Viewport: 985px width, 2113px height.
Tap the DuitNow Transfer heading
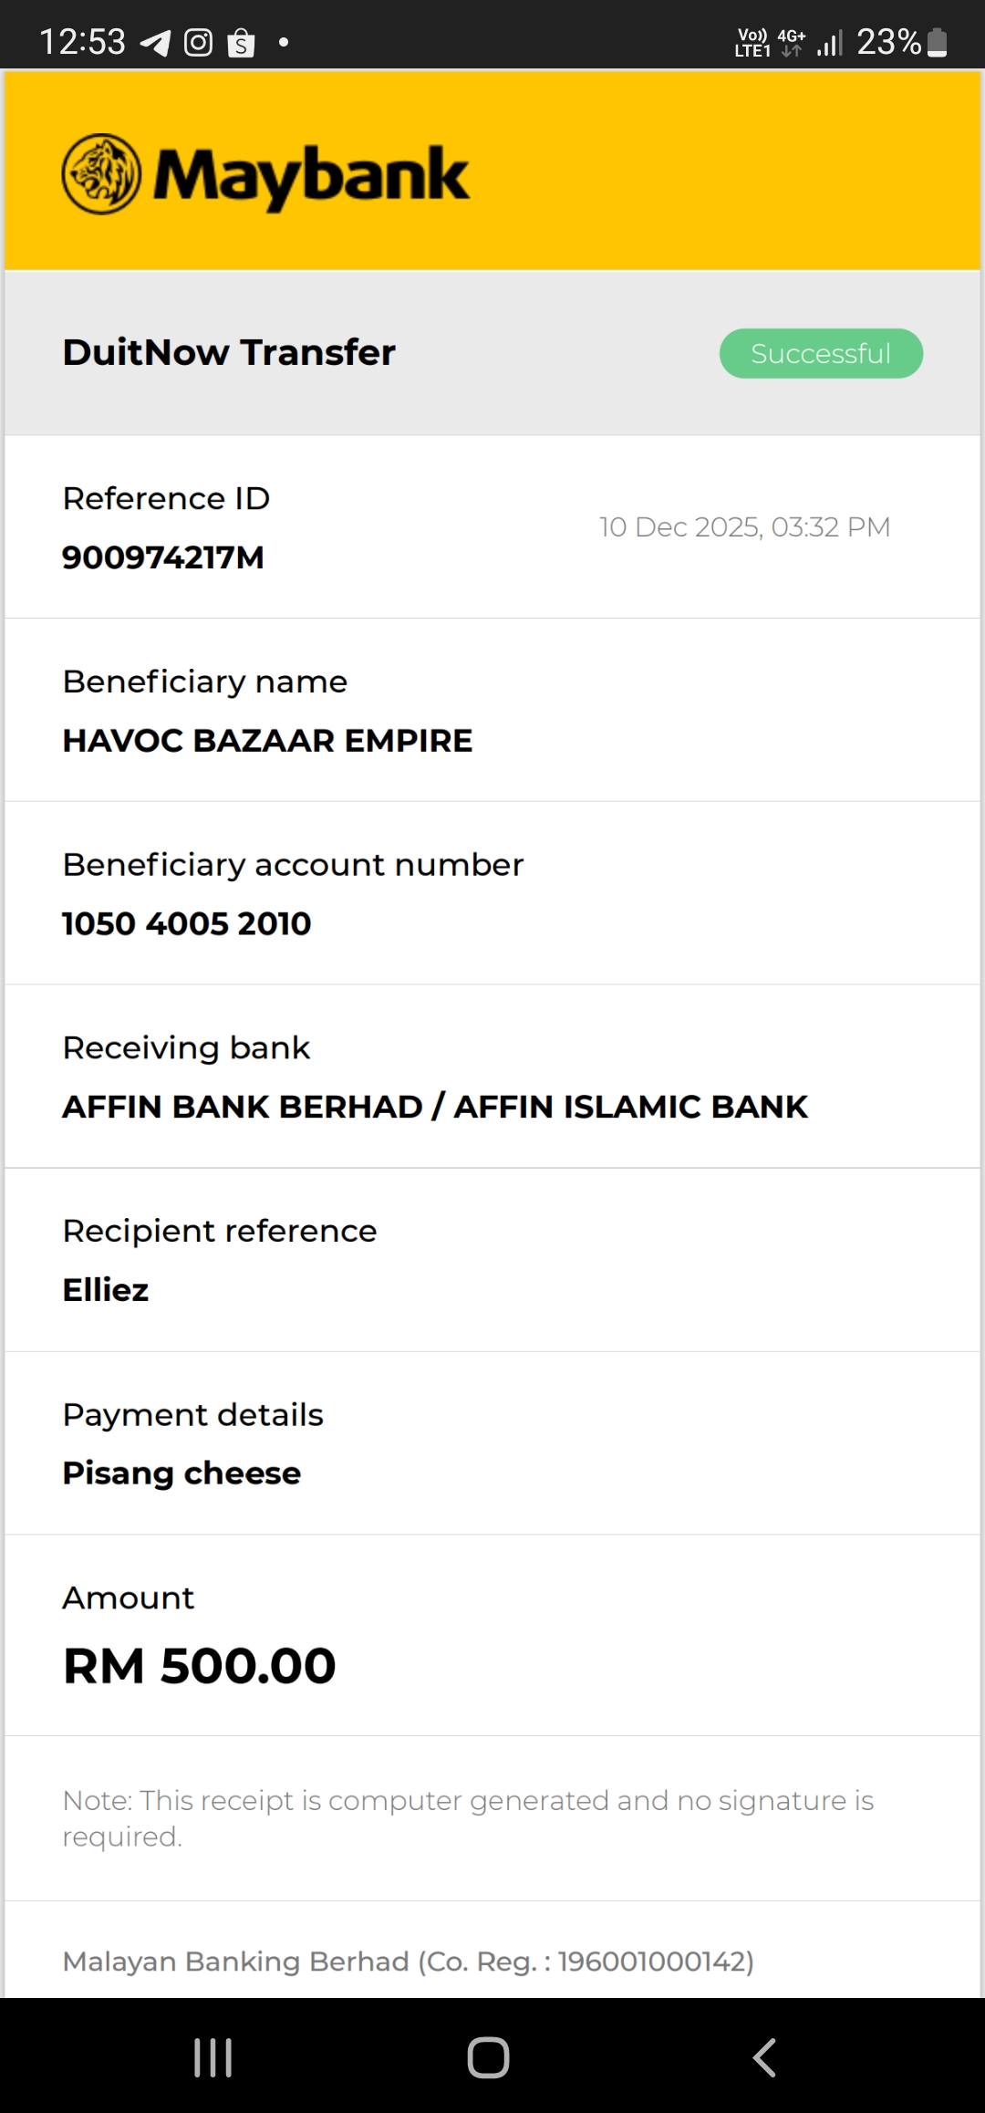pyautogui.click(x=229, y=352)
